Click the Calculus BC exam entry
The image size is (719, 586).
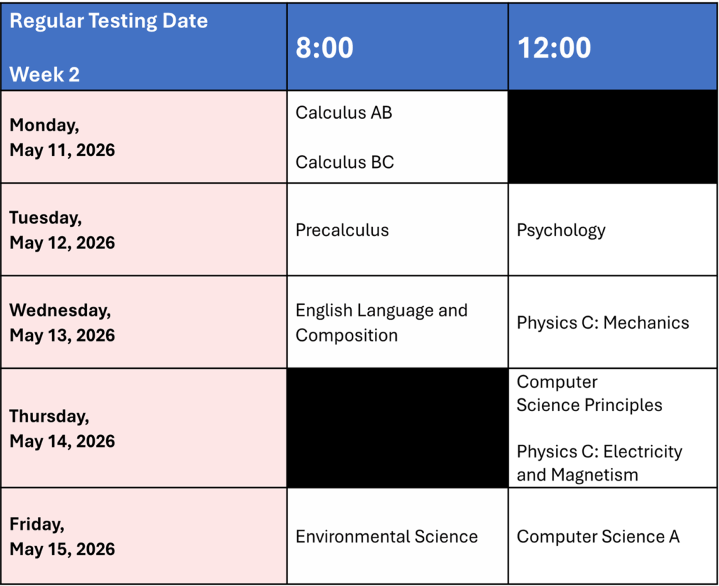pyautogui.click(x=345, y=162)
